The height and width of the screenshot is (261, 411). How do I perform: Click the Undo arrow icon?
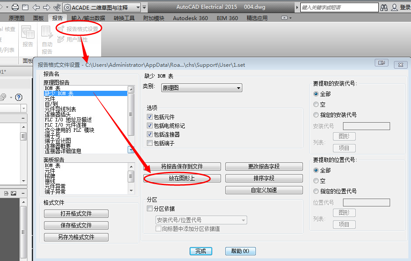36,7
